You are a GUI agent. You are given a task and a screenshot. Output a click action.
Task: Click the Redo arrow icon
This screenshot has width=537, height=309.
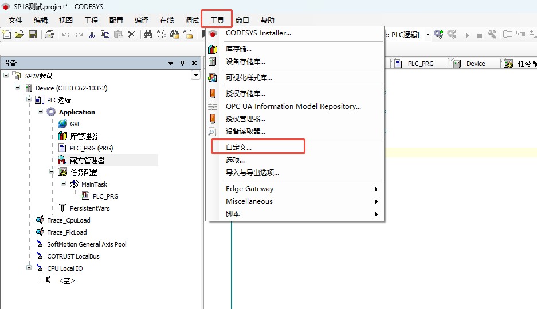pyautogui.click(x=79, y=34)
